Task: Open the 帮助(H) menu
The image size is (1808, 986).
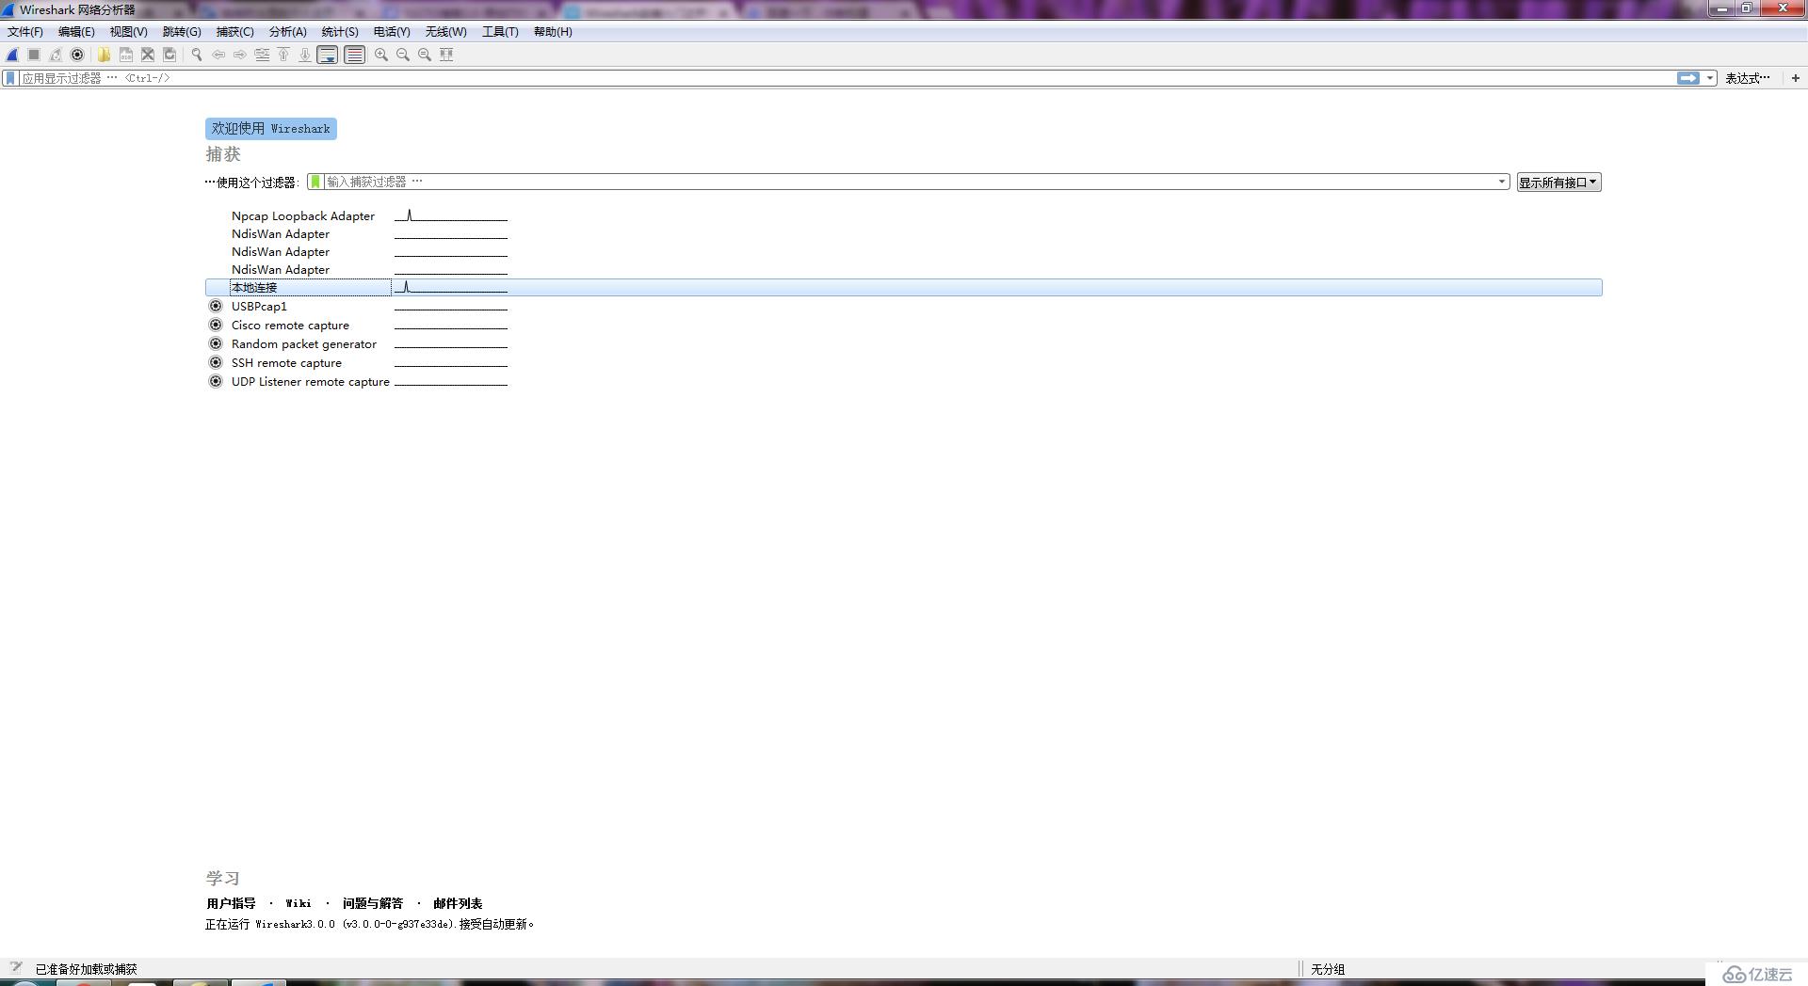Action: (553, 32)
